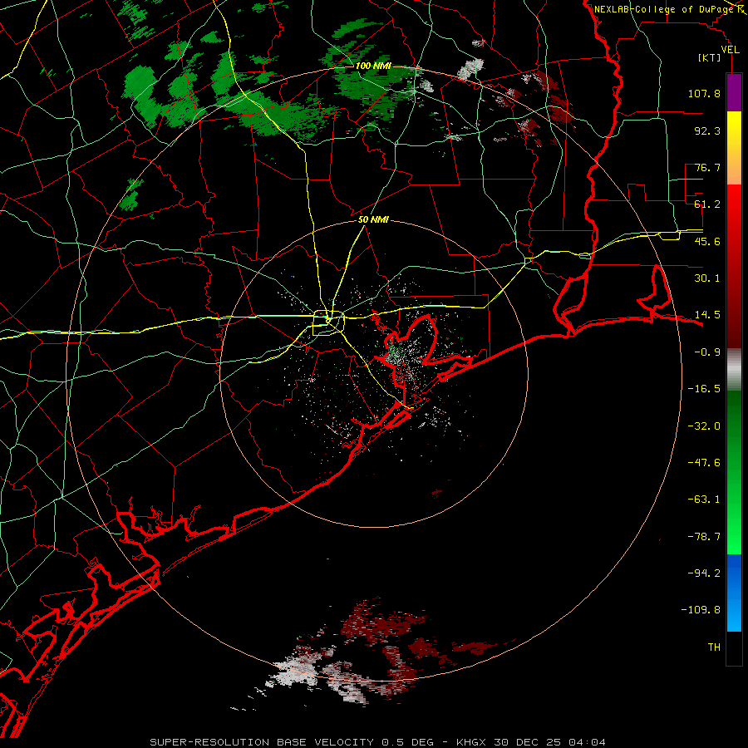Click the 30.1 legend value
The width and height of the screenshot is (748, 748).
click(x=707, y=278)
